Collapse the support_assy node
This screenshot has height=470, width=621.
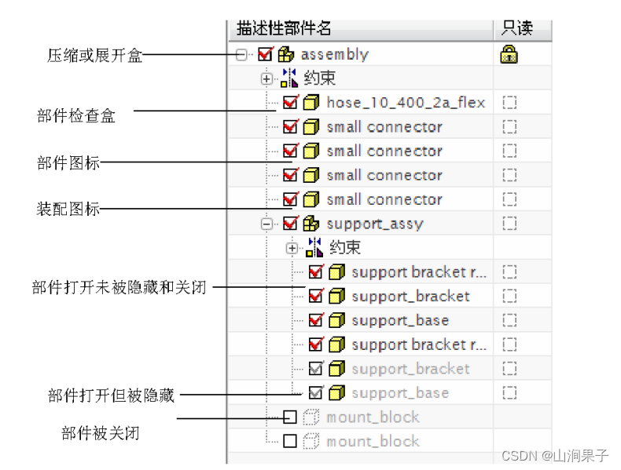point(266,224)
